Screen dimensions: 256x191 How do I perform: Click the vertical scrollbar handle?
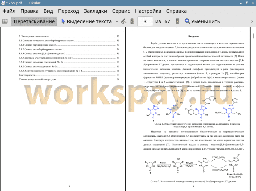(x=253, y=36)
